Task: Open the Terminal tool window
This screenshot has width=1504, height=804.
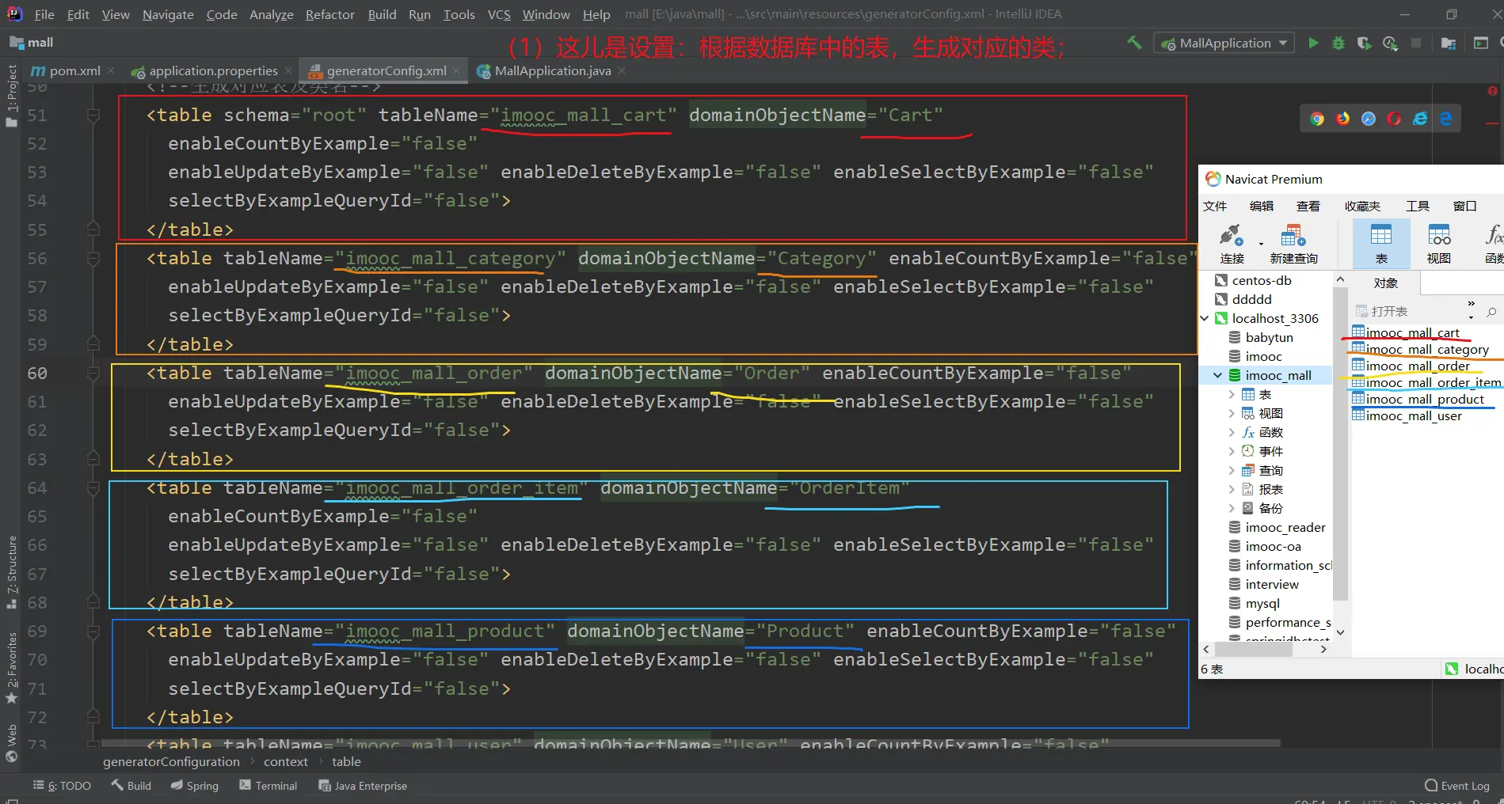Action: pos(268,786)
